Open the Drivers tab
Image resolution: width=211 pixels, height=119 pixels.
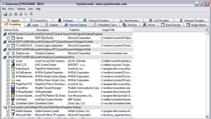pyautogui.click(x=149, y=25)
